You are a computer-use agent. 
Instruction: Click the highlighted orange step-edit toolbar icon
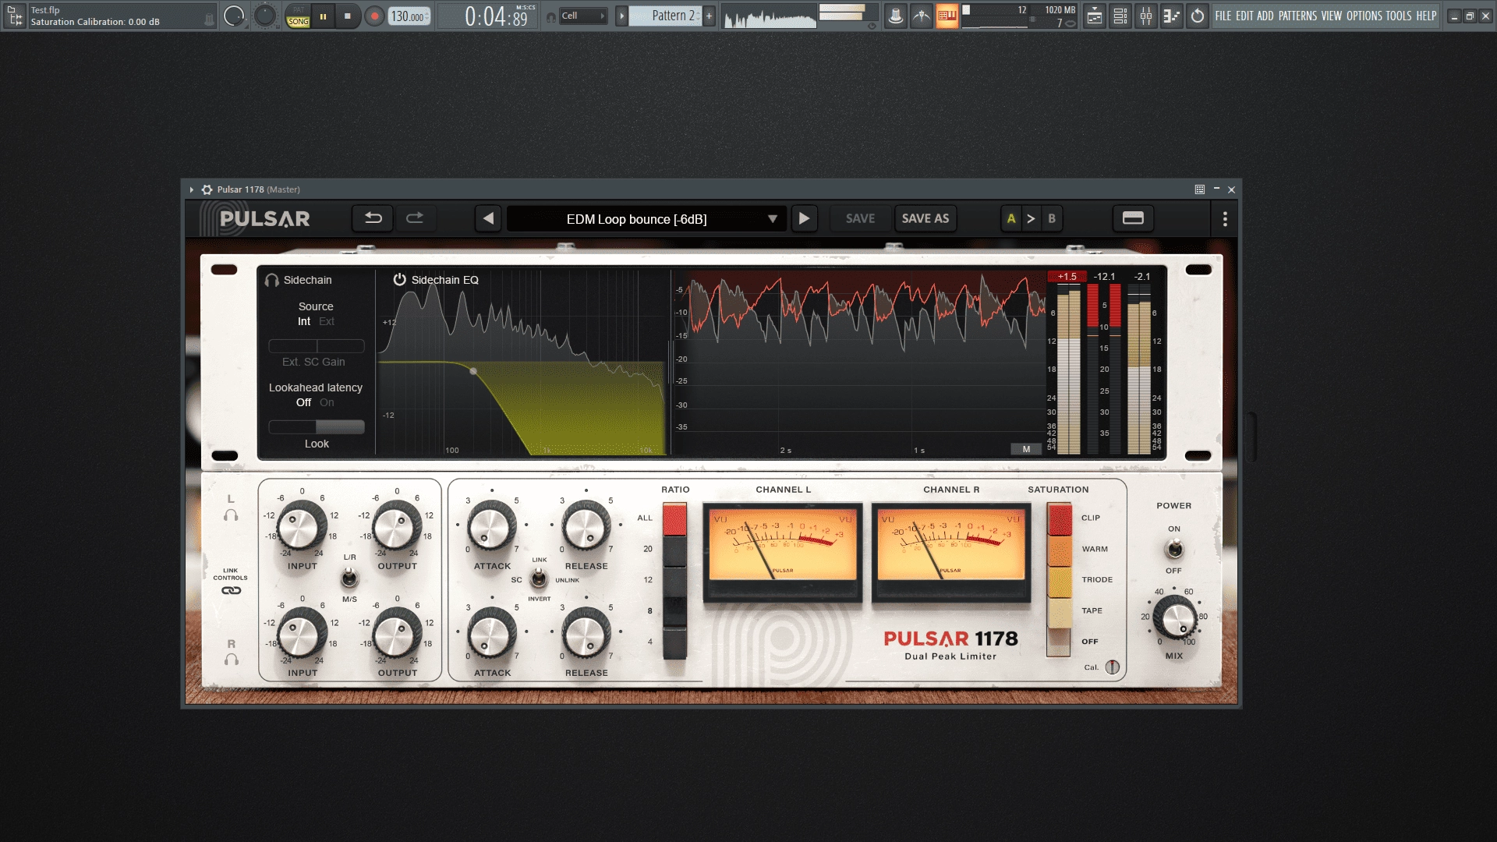point(947,16)
